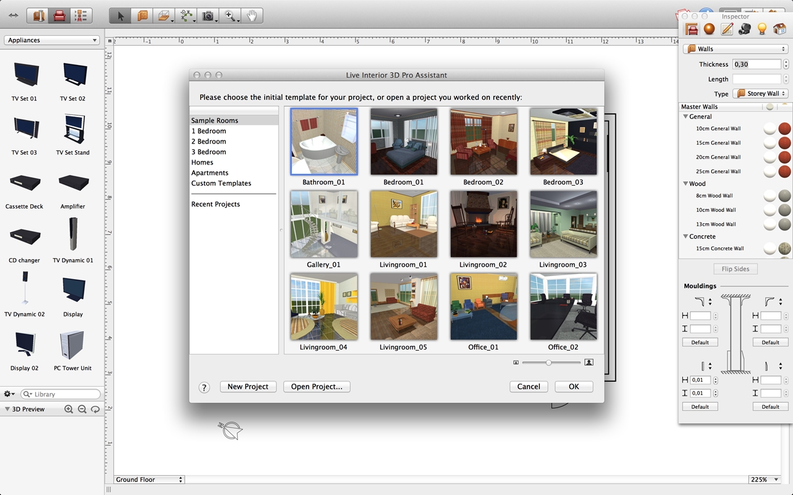Select the zoom magnifier tool
Screen dimensions: 793x495
tap(230, 16)
